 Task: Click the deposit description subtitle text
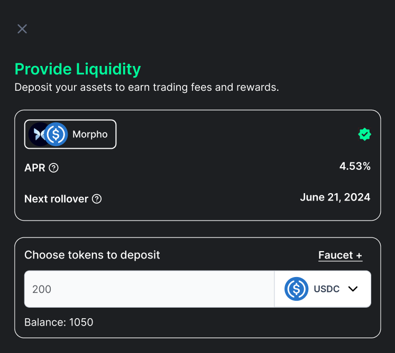[146, 87]
